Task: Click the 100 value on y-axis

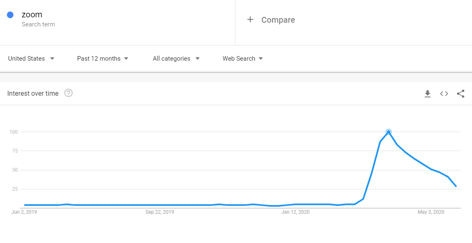Action: [14, 132]
